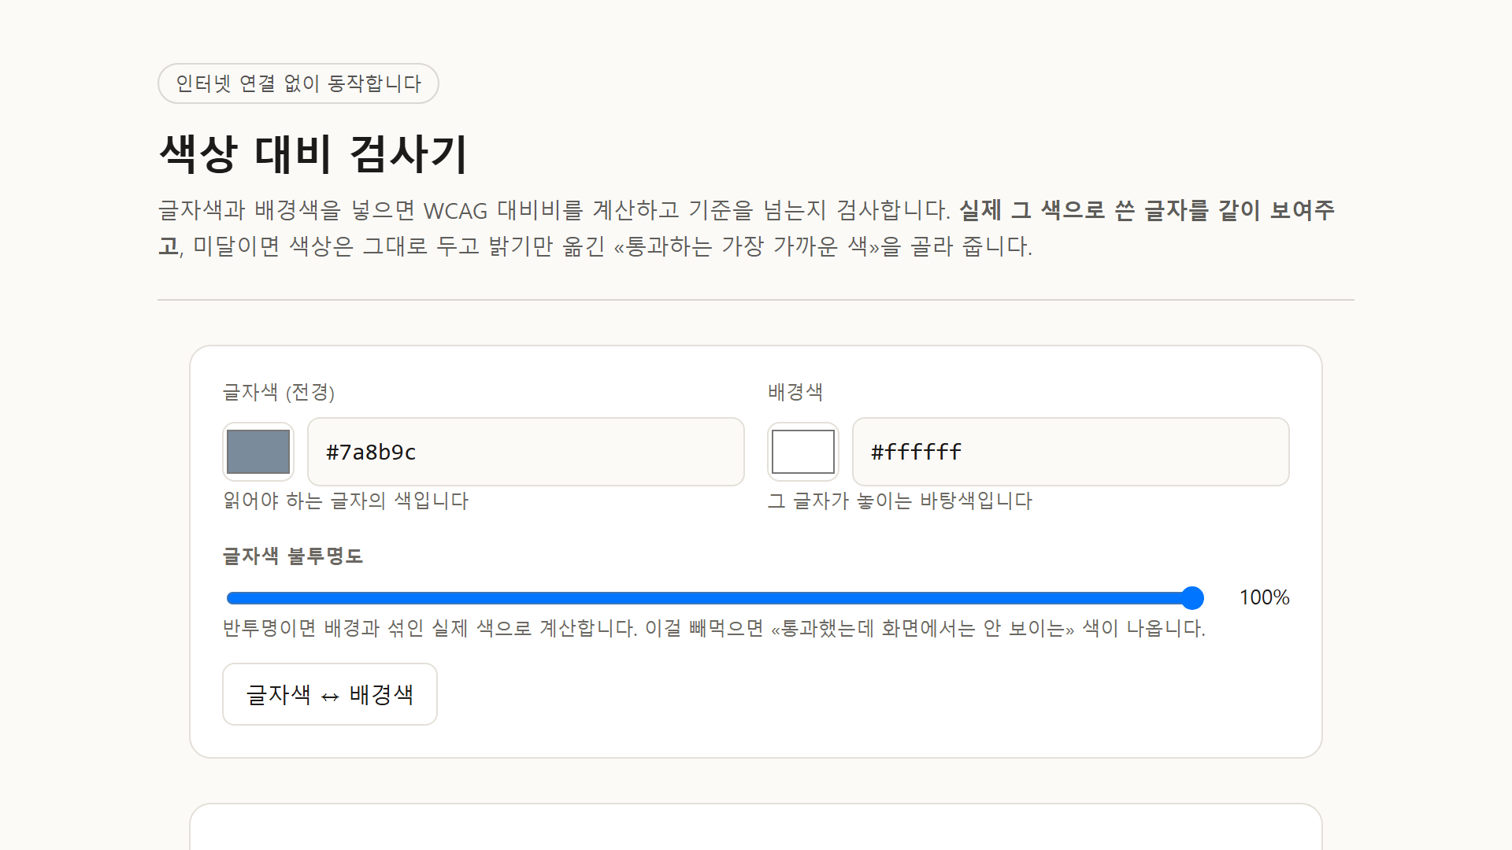Click the 100% opacity value readout
The width and height of the screenshot is (1512, 850).
[1264, 597]
